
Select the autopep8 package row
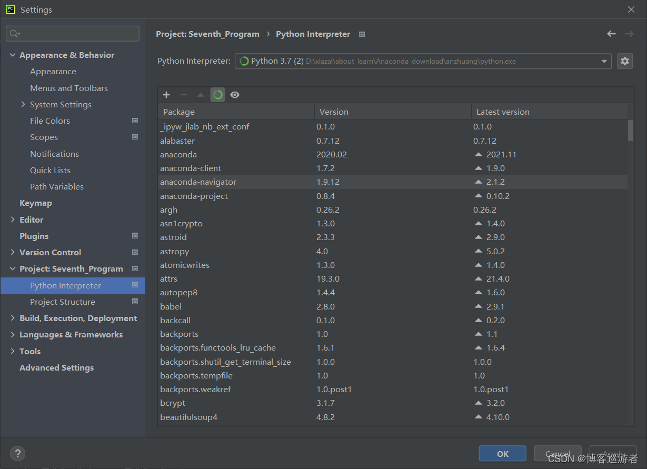[393, 293]
